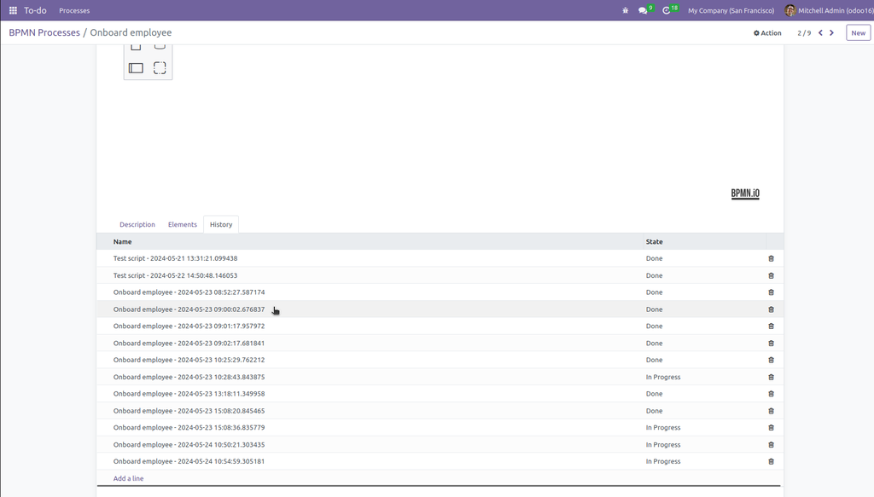Click the 2 / 9 pager counter
Screen dimensions: 874x497
point(804,33)
